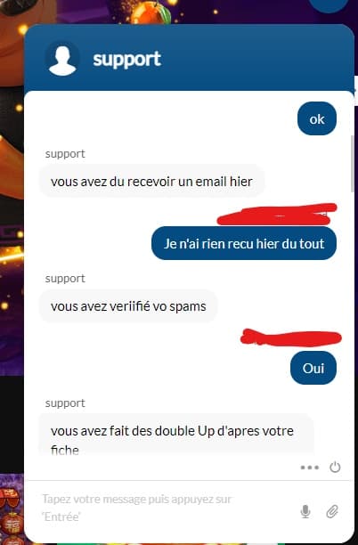Click the first 'support' sender label
Image resolution: width=358 pixels, height=545 pixels.
pyautogui.click(x=65, y=154)
